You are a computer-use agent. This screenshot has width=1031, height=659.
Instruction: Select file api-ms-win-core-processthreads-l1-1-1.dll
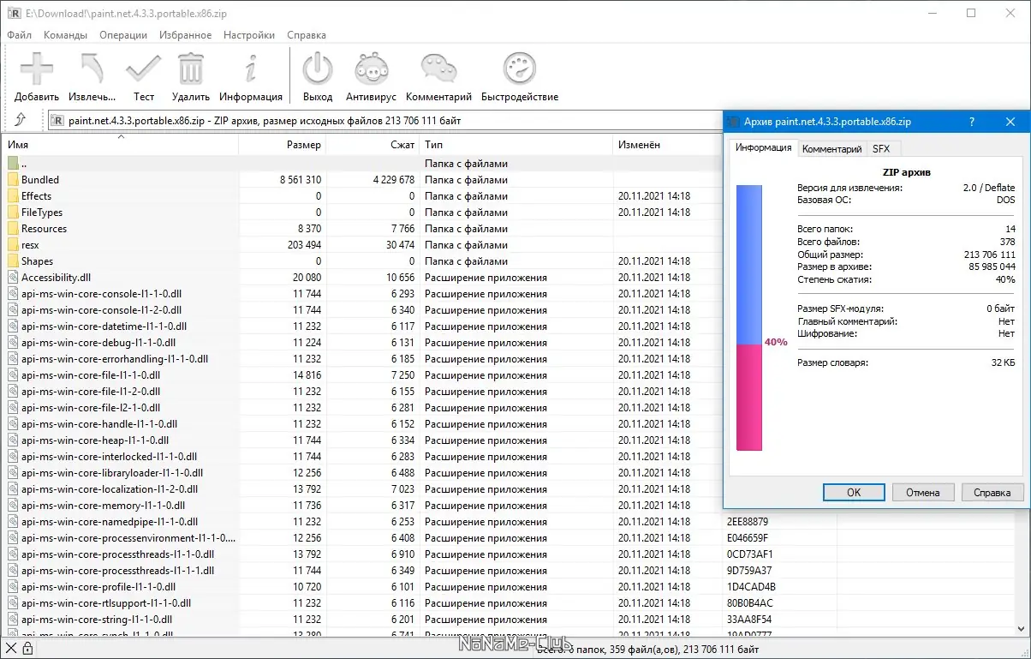(x=117, y=571)
